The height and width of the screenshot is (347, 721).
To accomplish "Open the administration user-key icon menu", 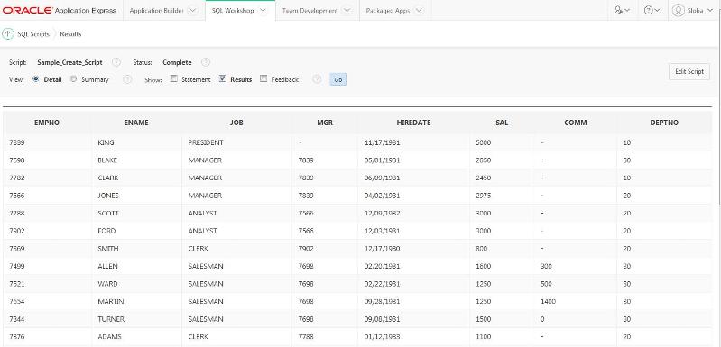I will point(622,10).
